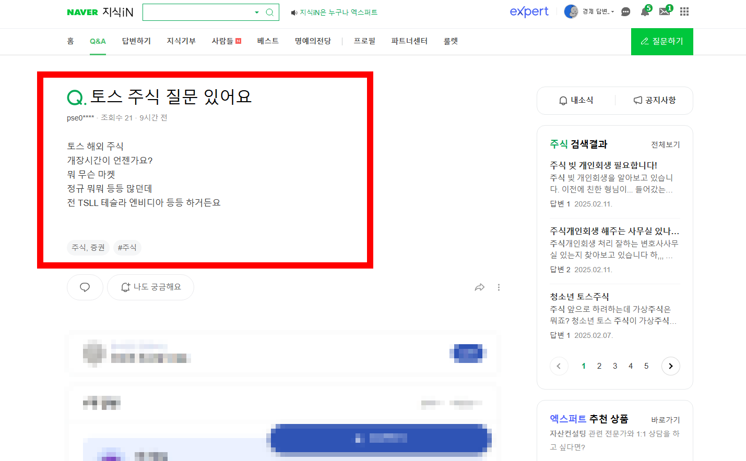Go to the 홈 tab
This screenshot has height=461, width=746.
coord(70,41)
